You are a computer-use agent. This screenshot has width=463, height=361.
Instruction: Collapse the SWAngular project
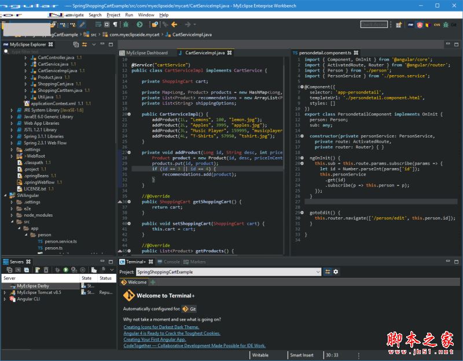coord(5,195)
